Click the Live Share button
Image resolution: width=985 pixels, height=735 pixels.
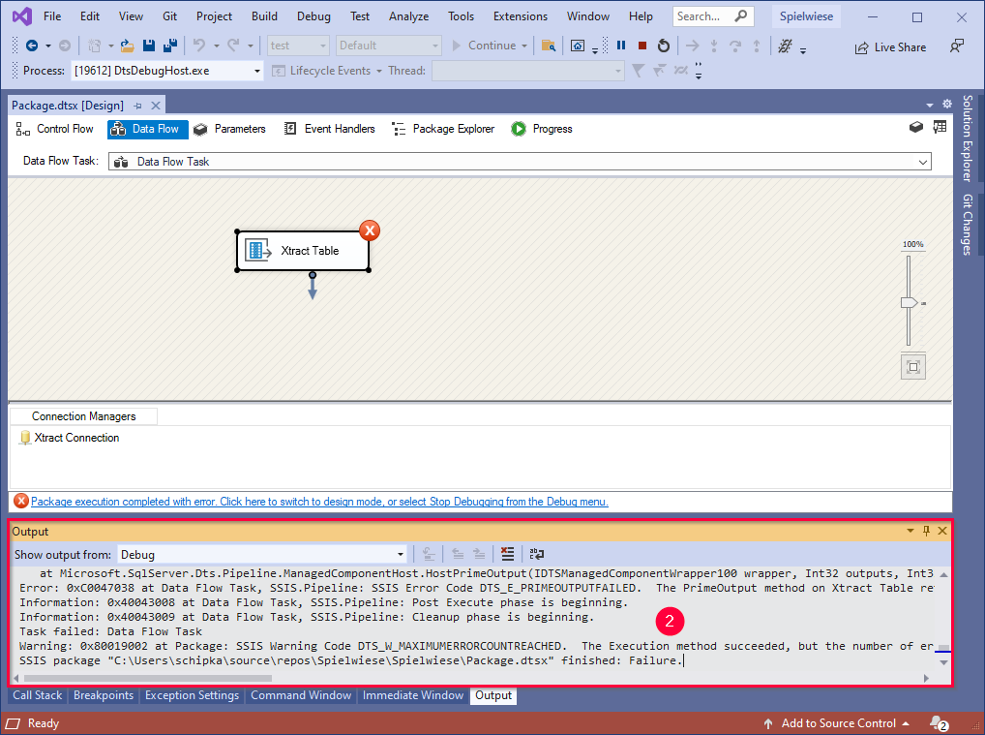pyautogui.click(x=889, y=46)
